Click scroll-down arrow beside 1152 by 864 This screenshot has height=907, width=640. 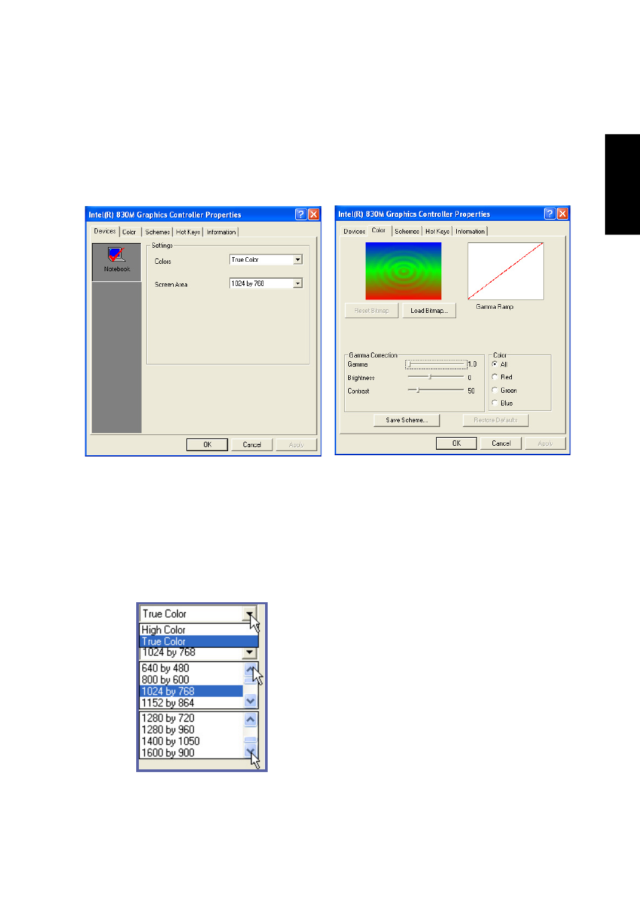250,702
